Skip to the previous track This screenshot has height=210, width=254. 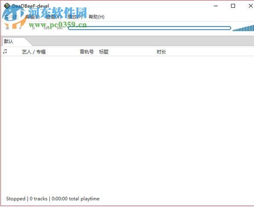coord(47,28)
